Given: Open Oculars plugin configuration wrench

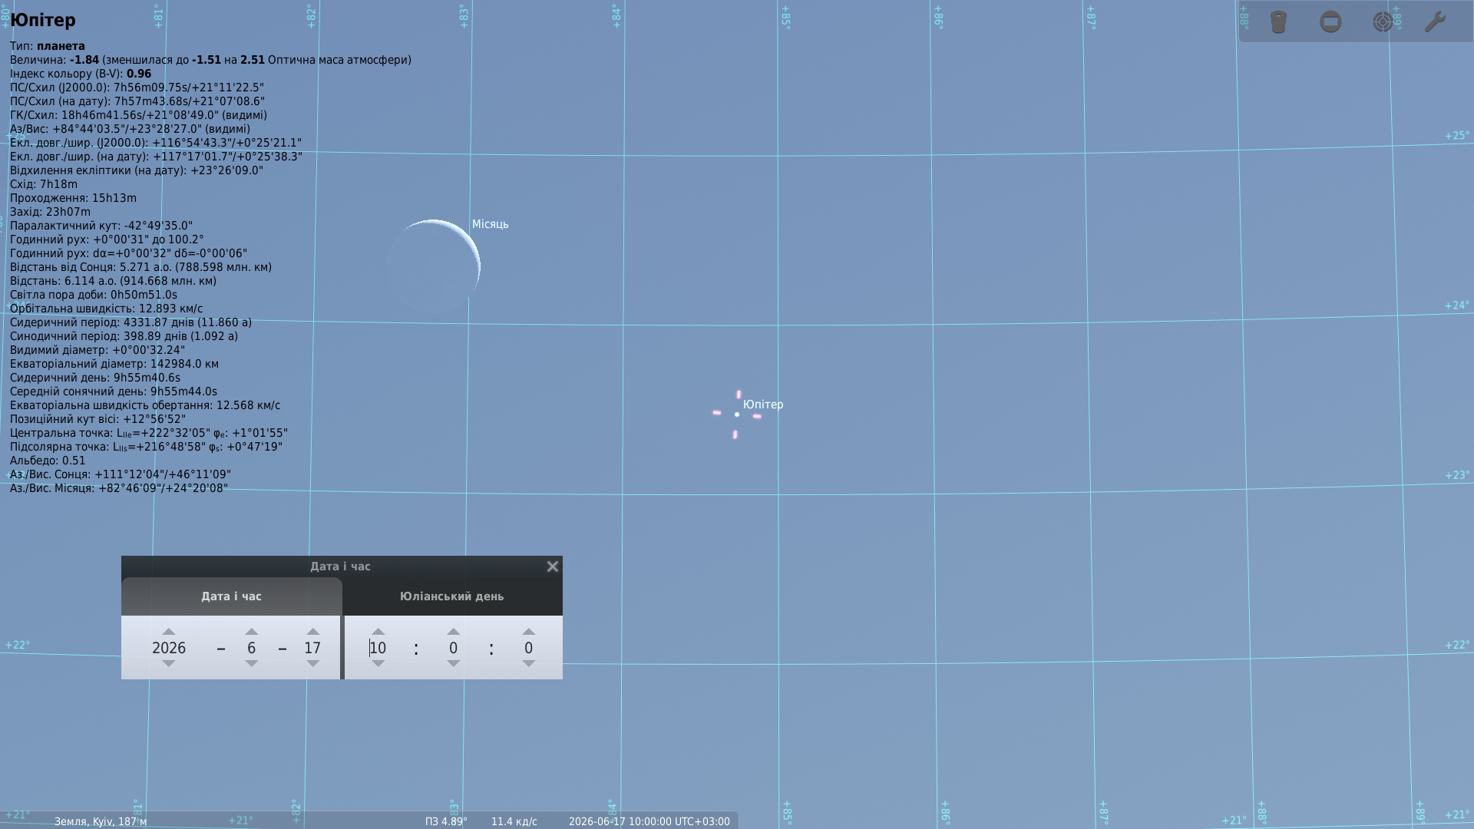Looking at the screenshot, I should point(1435,21).
